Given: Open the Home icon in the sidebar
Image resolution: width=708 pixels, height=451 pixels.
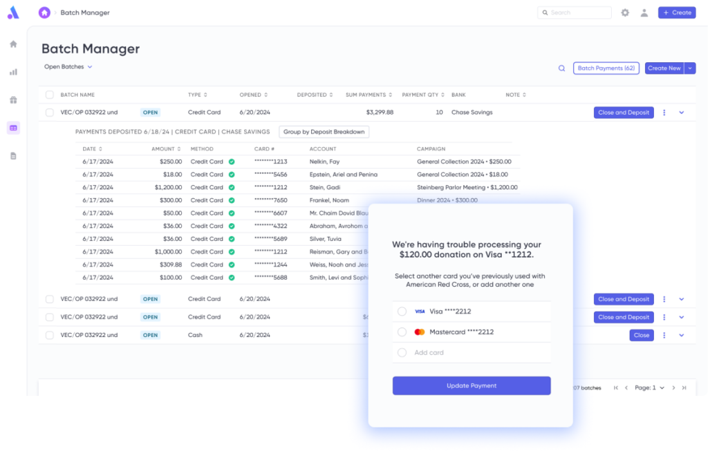Looking at the screenshot, I should (x=12, y=44).
